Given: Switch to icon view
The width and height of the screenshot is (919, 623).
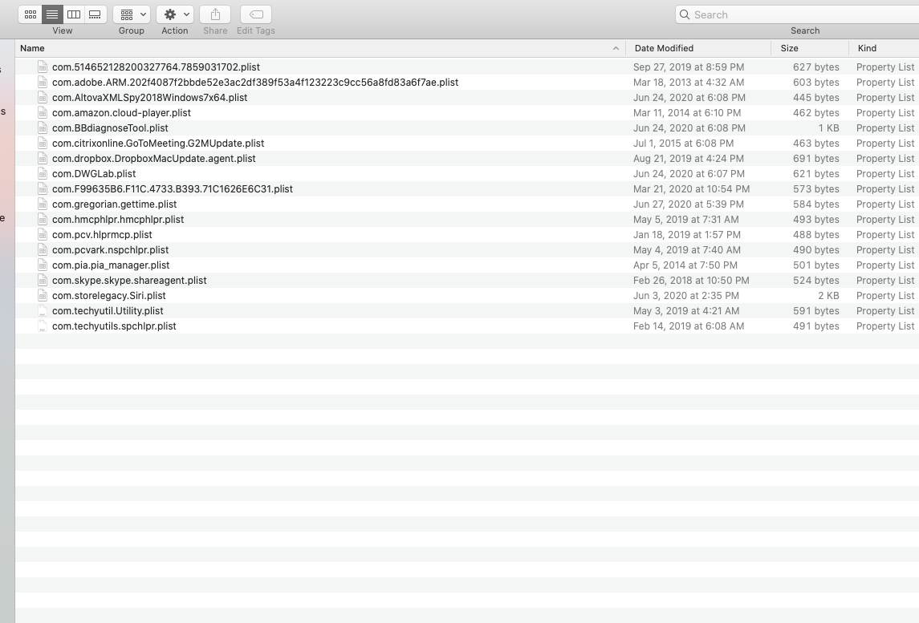Looking at the screenshot, I should [30, 14].
